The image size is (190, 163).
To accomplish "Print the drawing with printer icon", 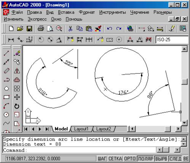I will click(41, 29).
